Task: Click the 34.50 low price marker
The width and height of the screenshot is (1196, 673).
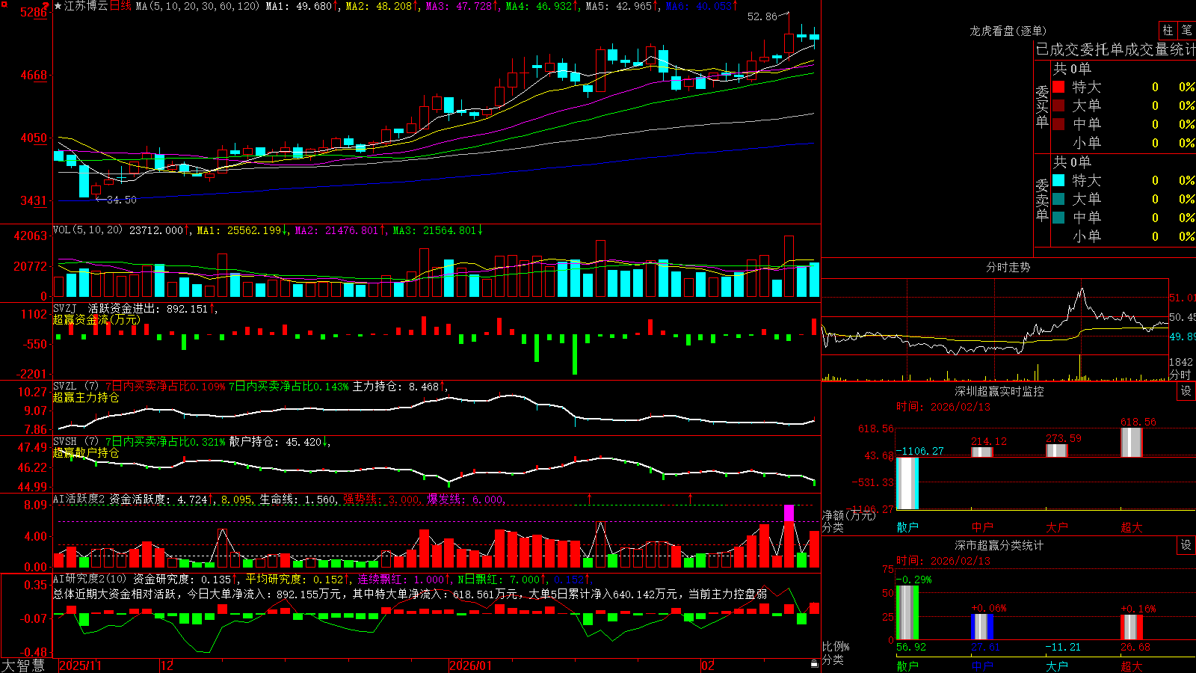Action: (122, 200)
